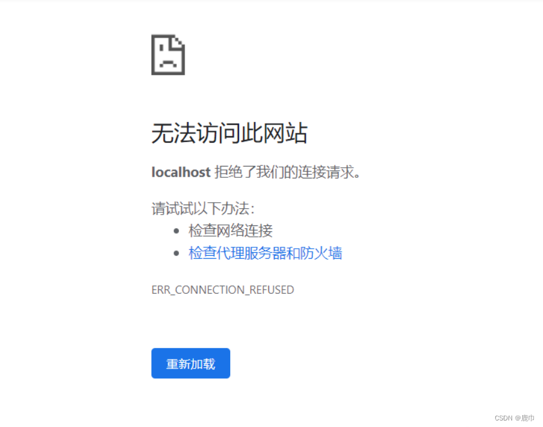The width and height of the screenshot is (543, 427).
Task: Click the blue 重新加载 reload button
Action: pyautogui.click(x=190, y=363)
